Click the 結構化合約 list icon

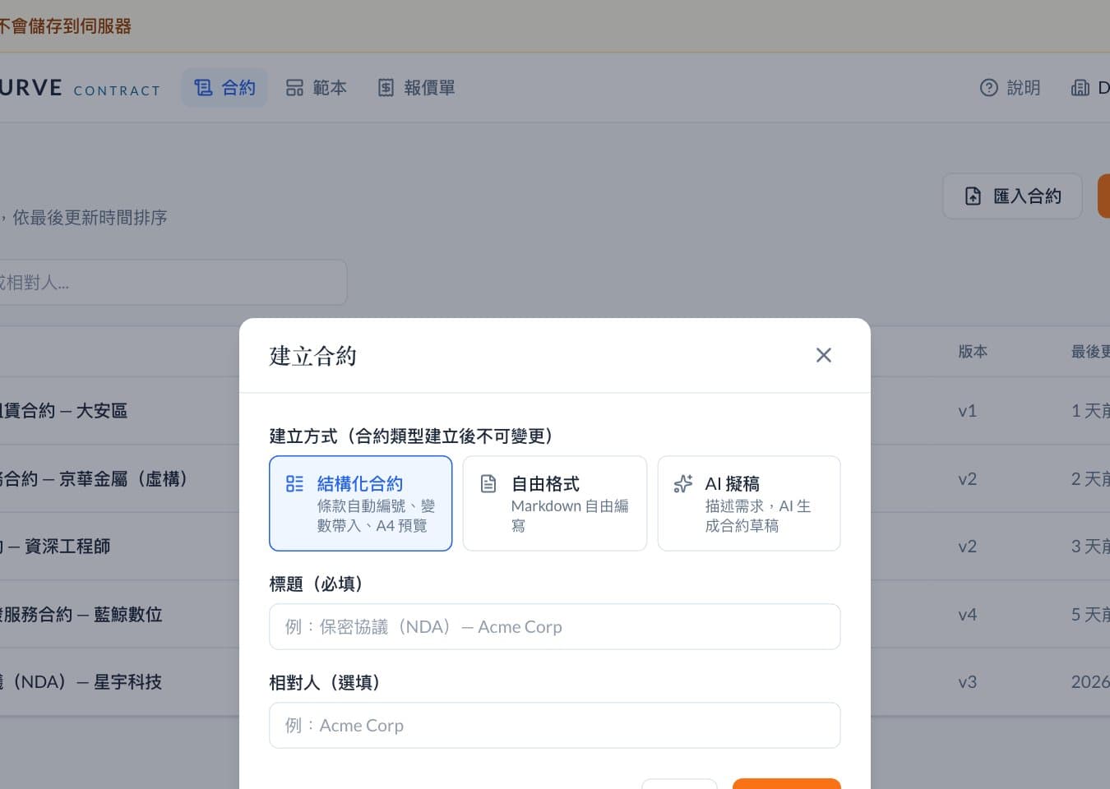294,483
